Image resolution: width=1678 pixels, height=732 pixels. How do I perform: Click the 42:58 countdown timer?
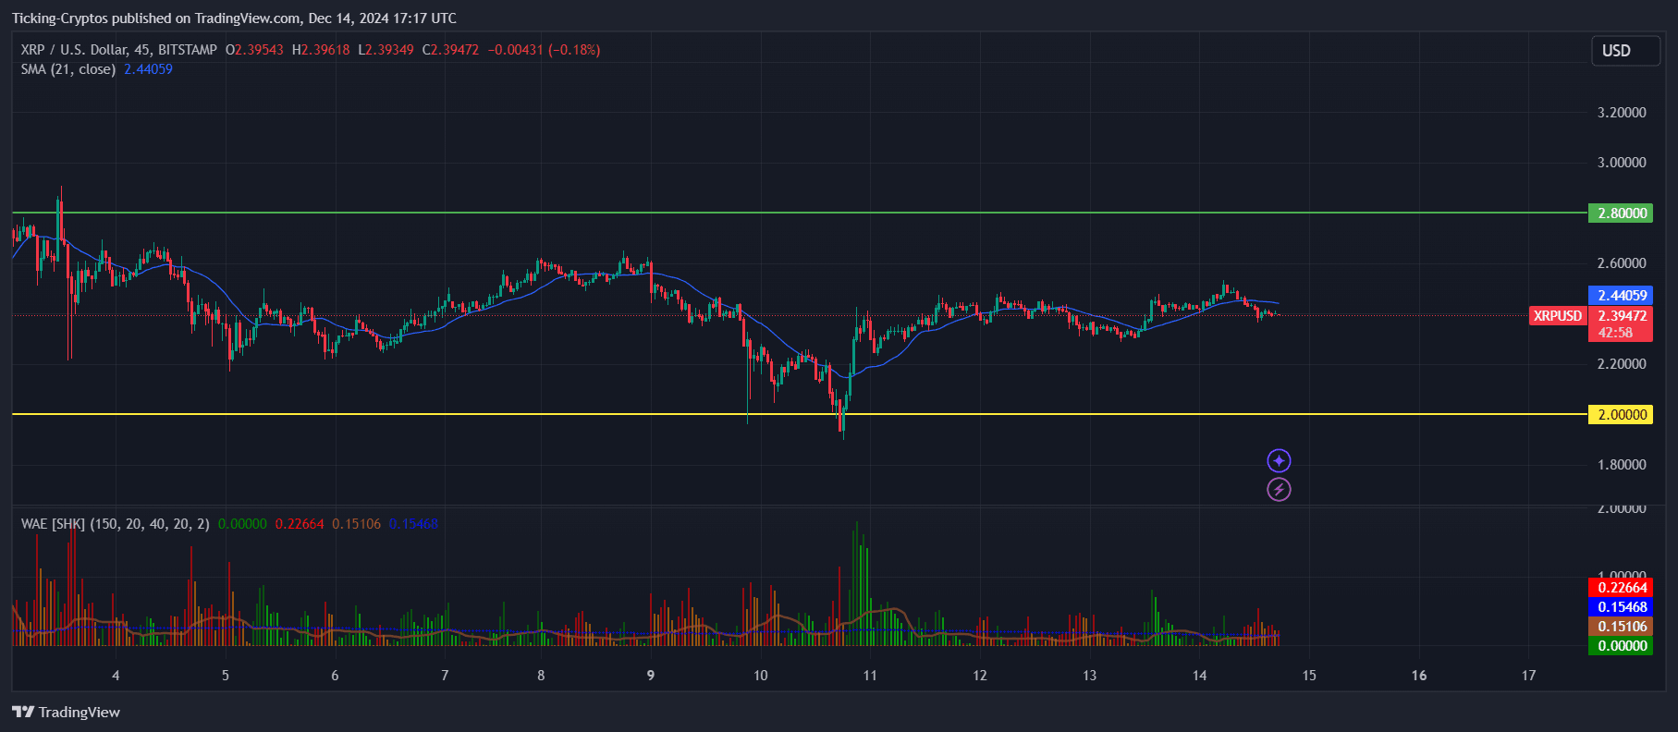(x=1616, y=333)
